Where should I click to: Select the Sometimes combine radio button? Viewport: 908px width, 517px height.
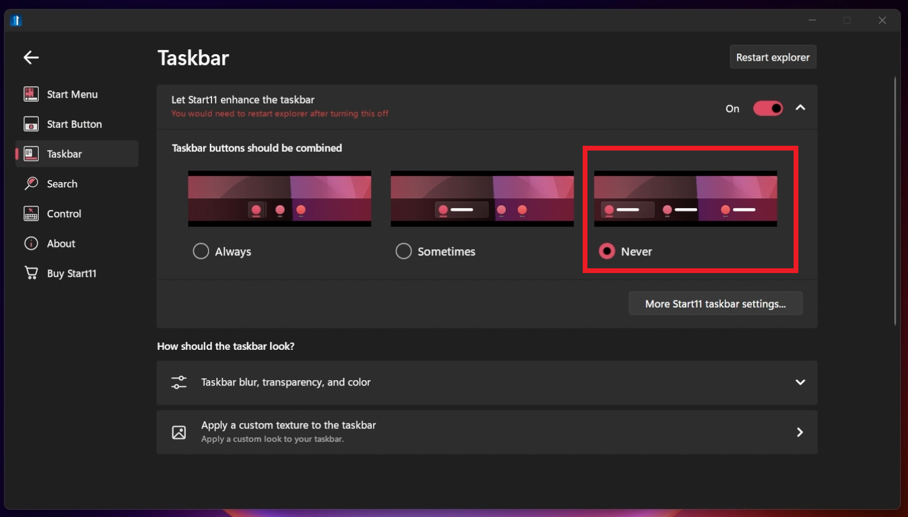[x=403, y=251]
